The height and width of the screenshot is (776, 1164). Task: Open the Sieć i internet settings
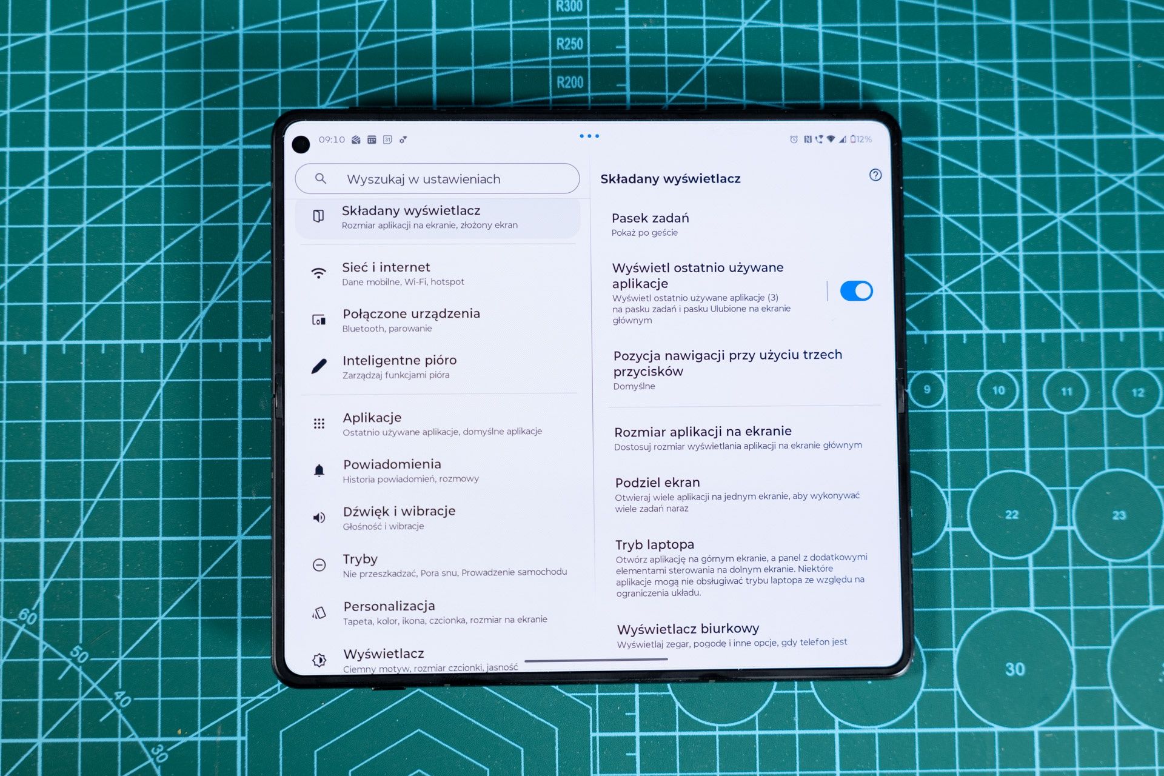(438, 273)
